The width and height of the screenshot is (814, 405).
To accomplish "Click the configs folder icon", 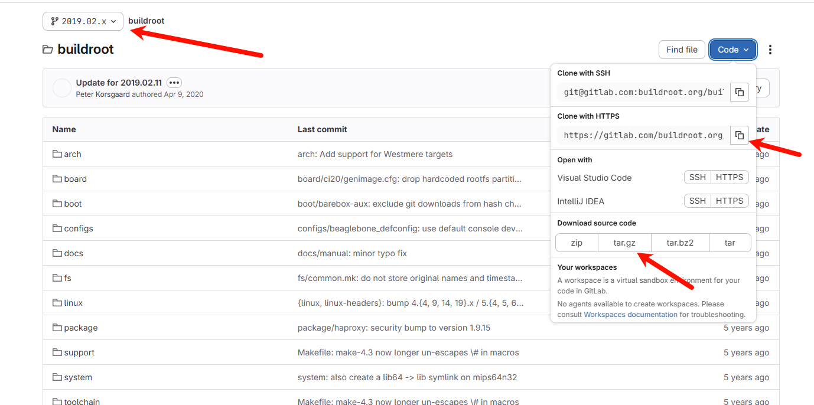I will pyautogui.click(x=57, y=228).
